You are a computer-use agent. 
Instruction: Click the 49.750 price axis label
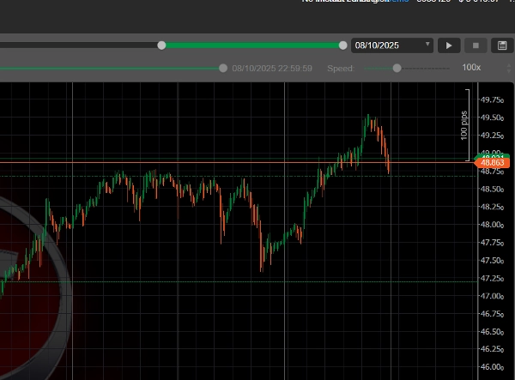pos(492,100)
